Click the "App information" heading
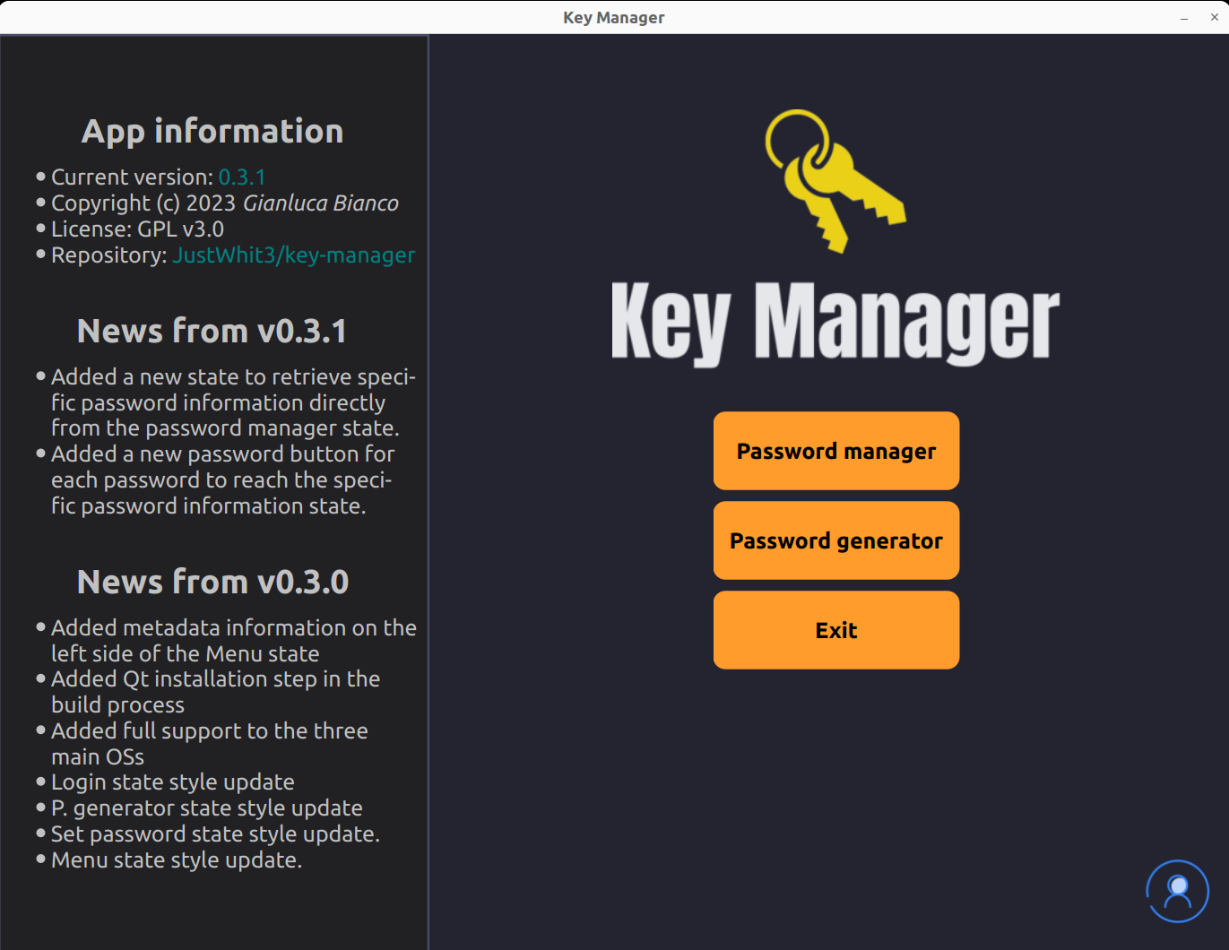This screenshot has height=950, width=1229. tap(212, 132)
